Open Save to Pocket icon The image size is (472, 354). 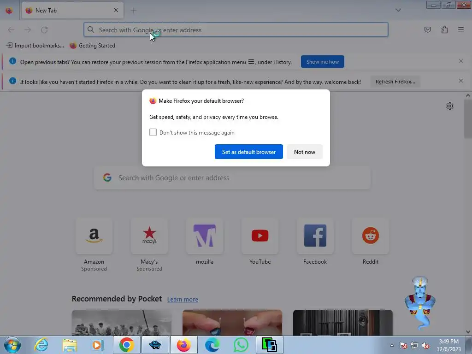427,29
